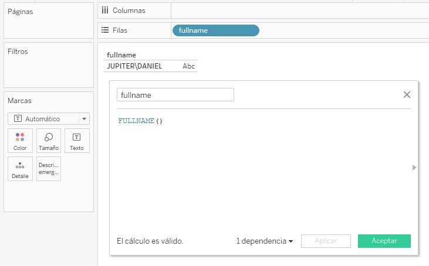Screen dimensions: 429x266
Task: Select the fullname column header
Action: click(121, 55)
